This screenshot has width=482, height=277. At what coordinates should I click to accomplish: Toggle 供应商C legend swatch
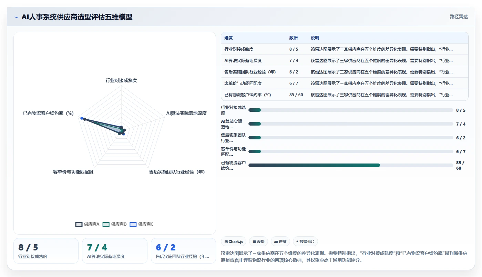pyautogui.click(x=133, y=224)
